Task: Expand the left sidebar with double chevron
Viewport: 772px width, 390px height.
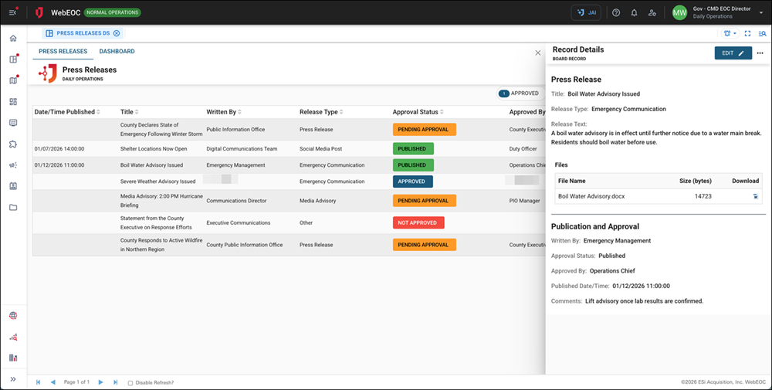Action: point(13,379)
